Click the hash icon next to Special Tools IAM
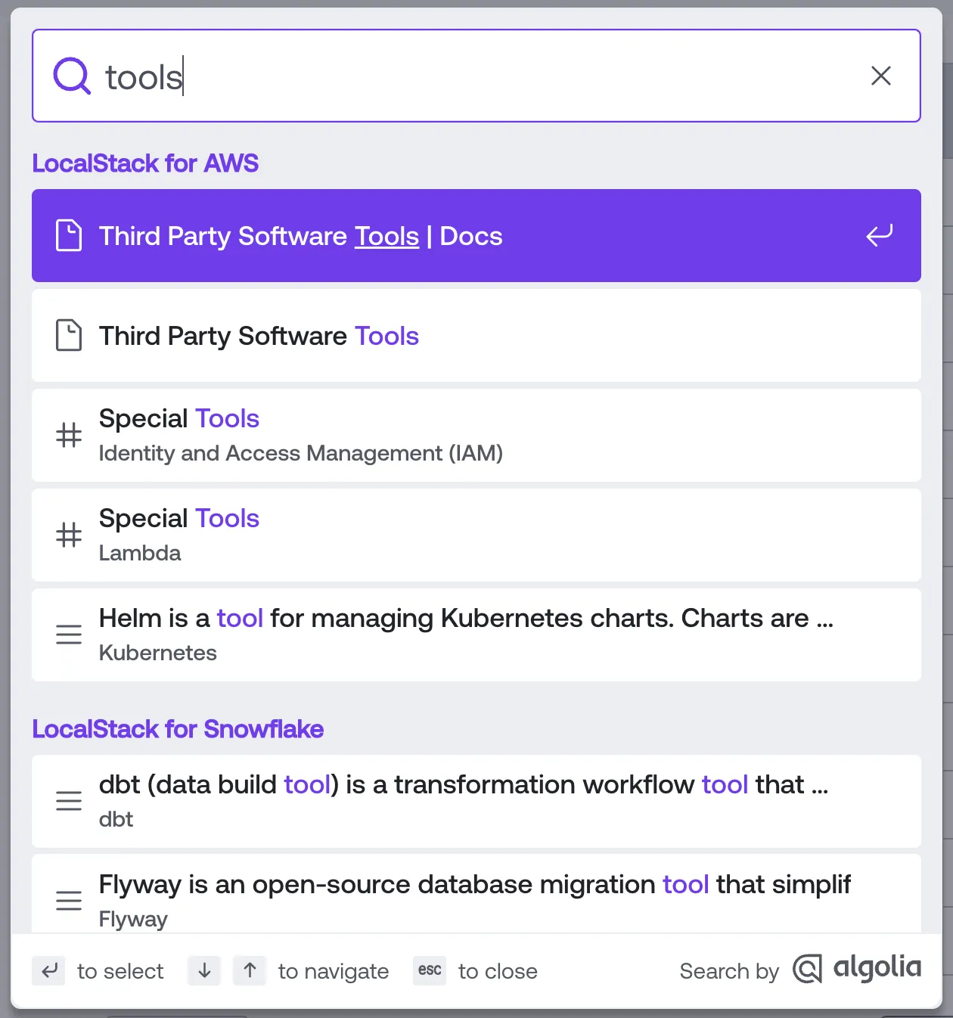This screenshot has width=953, height=1018. coord(69,436)
